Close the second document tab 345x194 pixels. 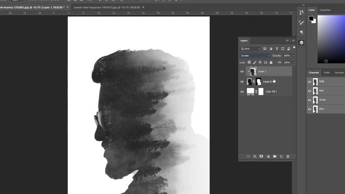click(x=143, y=7)
